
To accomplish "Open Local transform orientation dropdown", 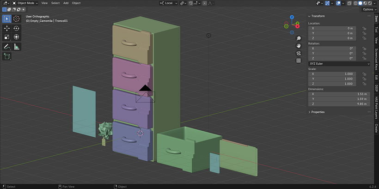I will pos(169,3).
